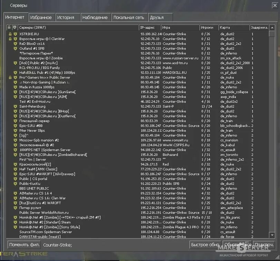Open the История tab
280x261 pixels.
68,18
